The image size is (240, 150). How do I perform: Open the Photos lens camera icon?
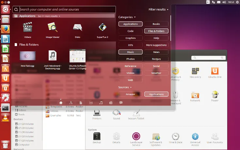[x=111, y=103]
